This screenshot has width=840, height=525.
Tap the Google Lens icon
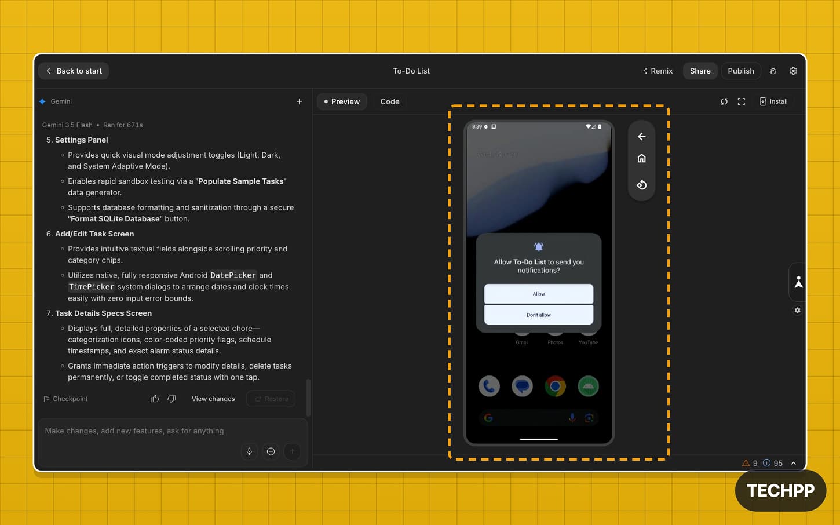pyautogui.click(x=589, y=418)
